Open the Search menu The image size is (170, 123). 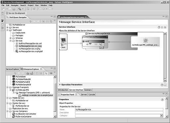[23, 5]
